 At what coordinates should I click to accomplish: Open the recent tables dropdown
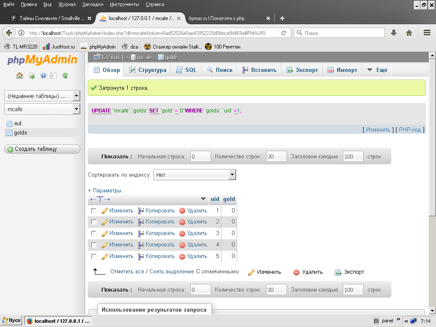click(42, 96)
